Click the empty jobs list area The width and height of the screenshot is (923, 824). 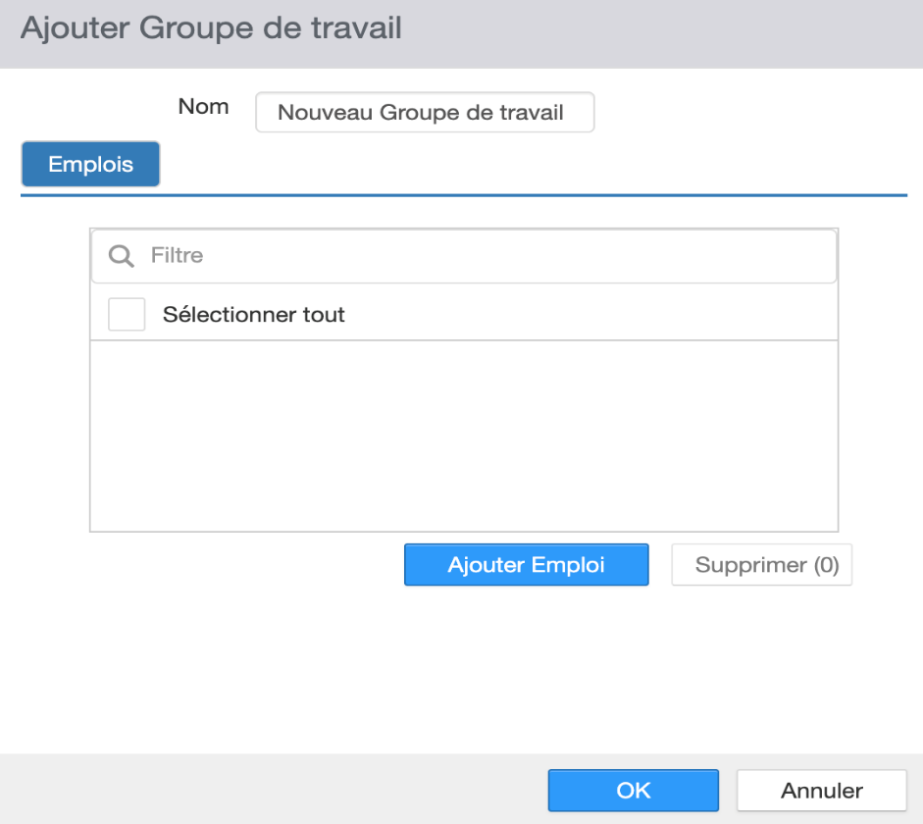click(x=464, y=436)
